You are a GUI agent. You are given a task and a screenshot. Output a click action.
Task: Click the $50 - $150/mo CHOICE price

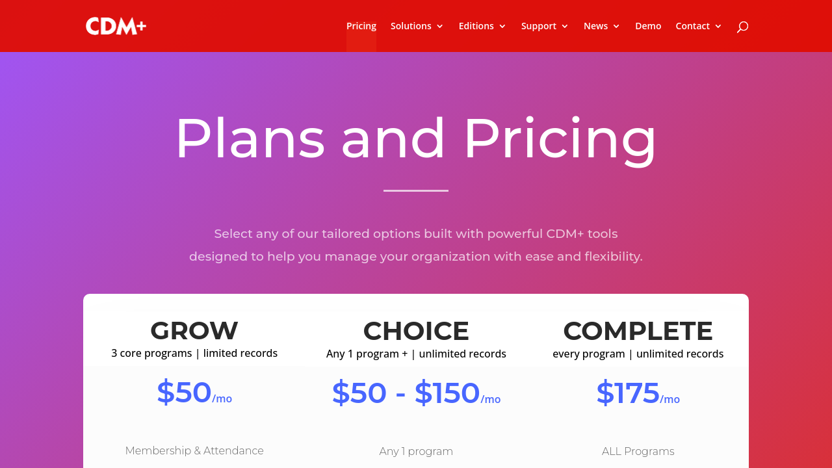point(416,394)
